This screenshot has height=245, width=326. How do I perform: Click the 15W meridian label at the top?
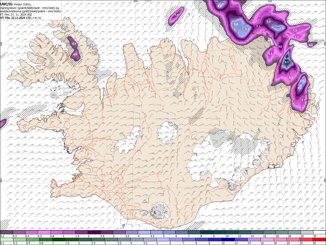269,1
